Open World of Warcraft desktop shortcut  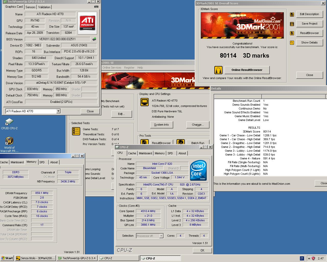point(9,145)
